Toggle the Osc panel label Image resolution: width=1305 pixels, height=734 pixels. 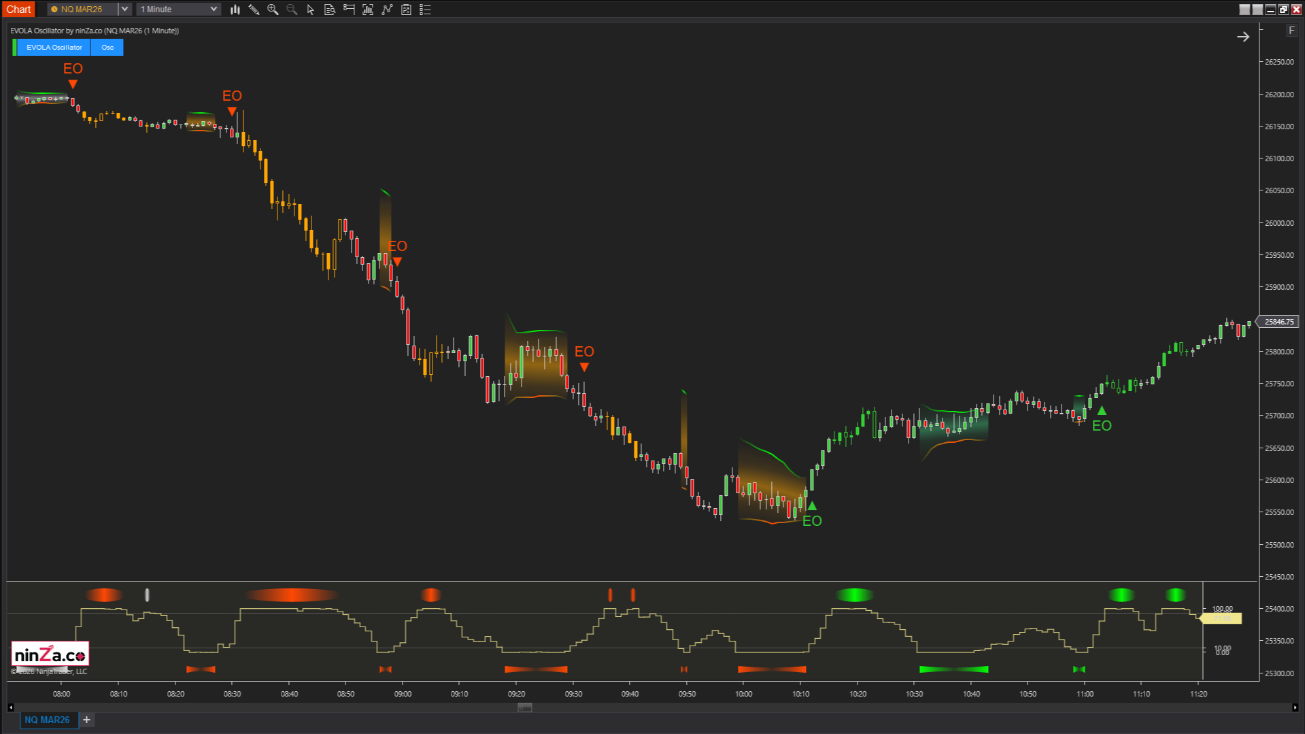(107, 47)
